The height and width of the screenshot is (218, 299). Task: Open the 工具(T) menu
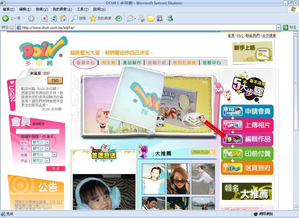tap(82, 9)
